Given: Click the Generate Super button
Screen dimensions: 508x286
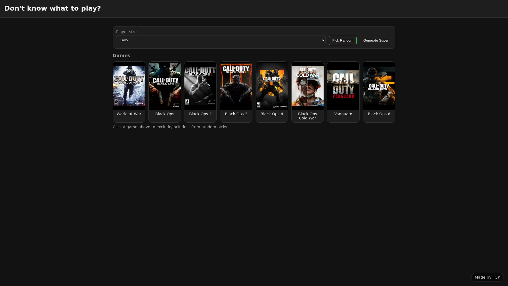Looking at the screenshot, I should [x=376, y=41].
